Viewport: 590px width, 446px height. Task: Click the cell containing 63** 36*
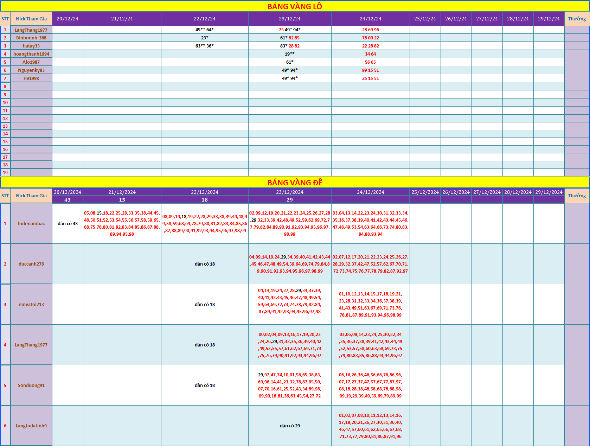(205, 46)
